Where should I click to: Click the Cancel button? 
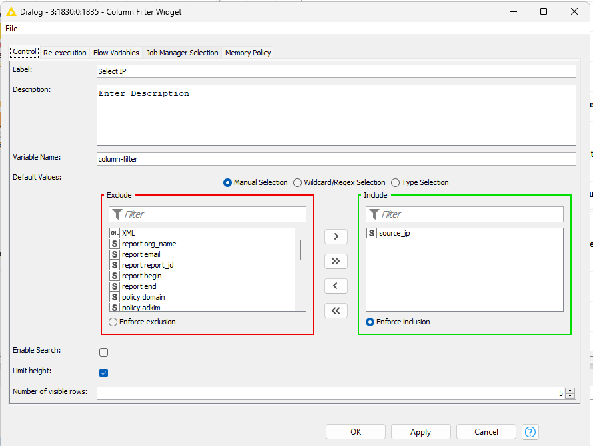[486, 431]
